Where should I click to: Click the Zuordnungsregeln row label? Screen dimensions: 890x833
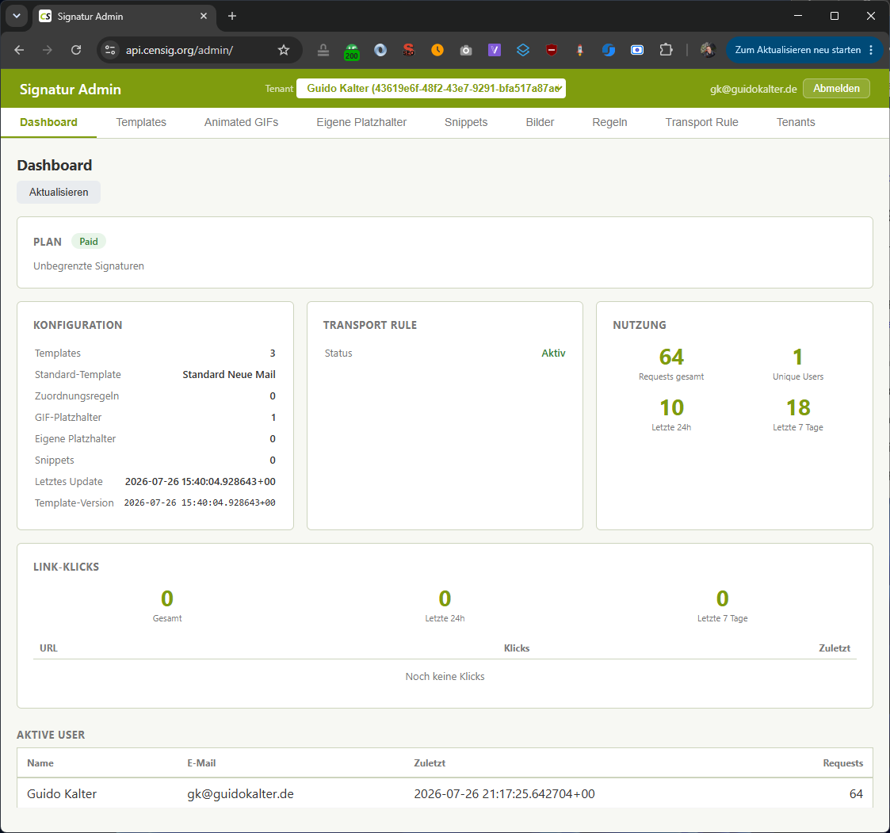pyautogui.click(x=77, y=395)
